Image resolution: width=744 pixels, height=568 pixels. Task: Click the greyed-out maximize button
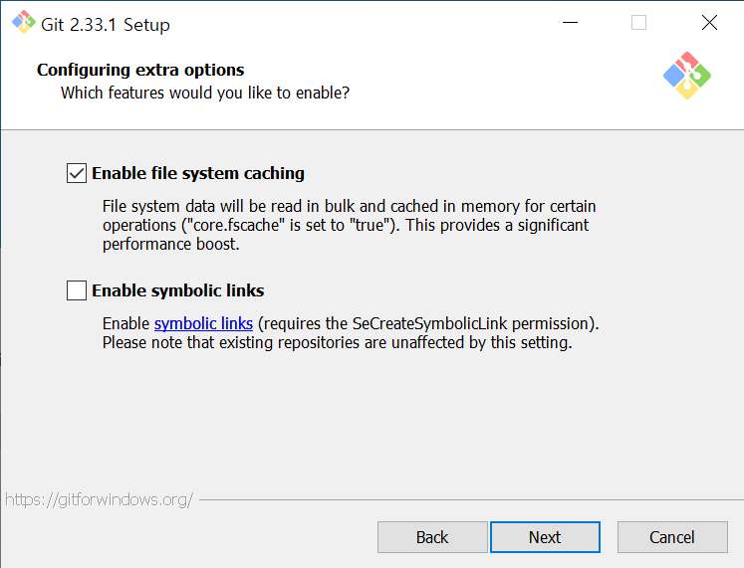638,23
